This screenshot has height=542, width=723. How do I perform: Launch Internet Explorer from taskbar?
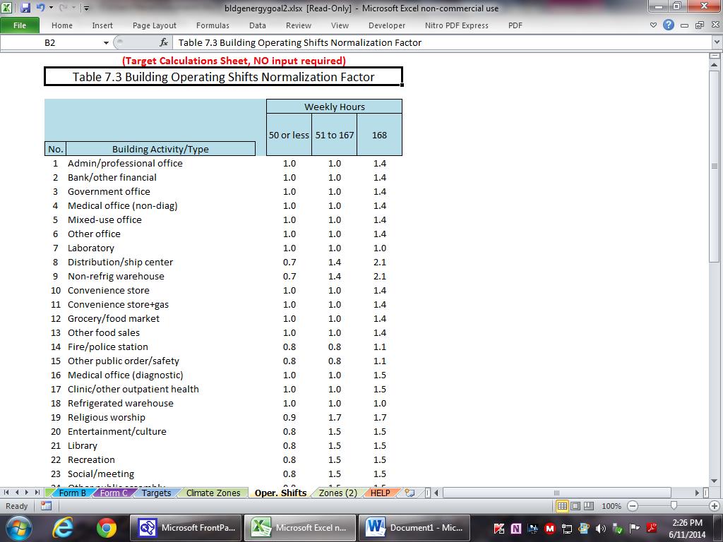(x=63, y=528)
